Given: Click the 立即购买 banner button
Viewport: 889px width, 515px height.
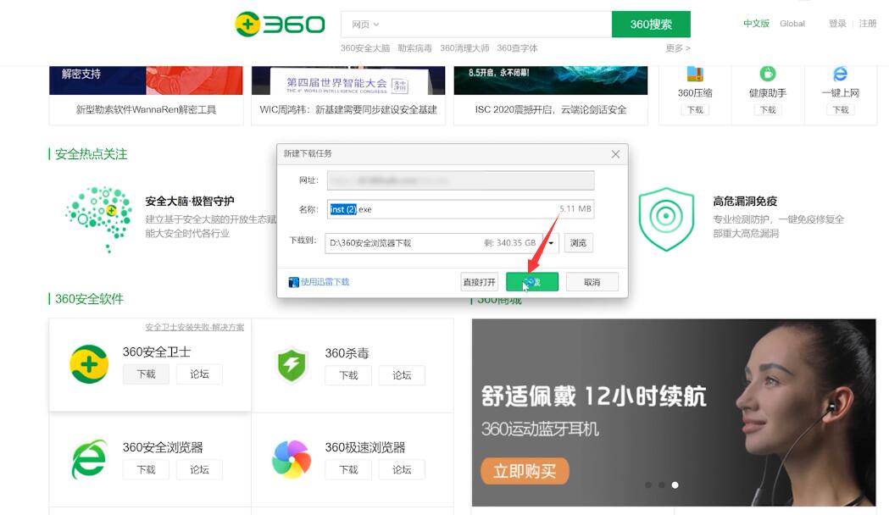Looking at the screenshot, I should click(x=525, y=471).
